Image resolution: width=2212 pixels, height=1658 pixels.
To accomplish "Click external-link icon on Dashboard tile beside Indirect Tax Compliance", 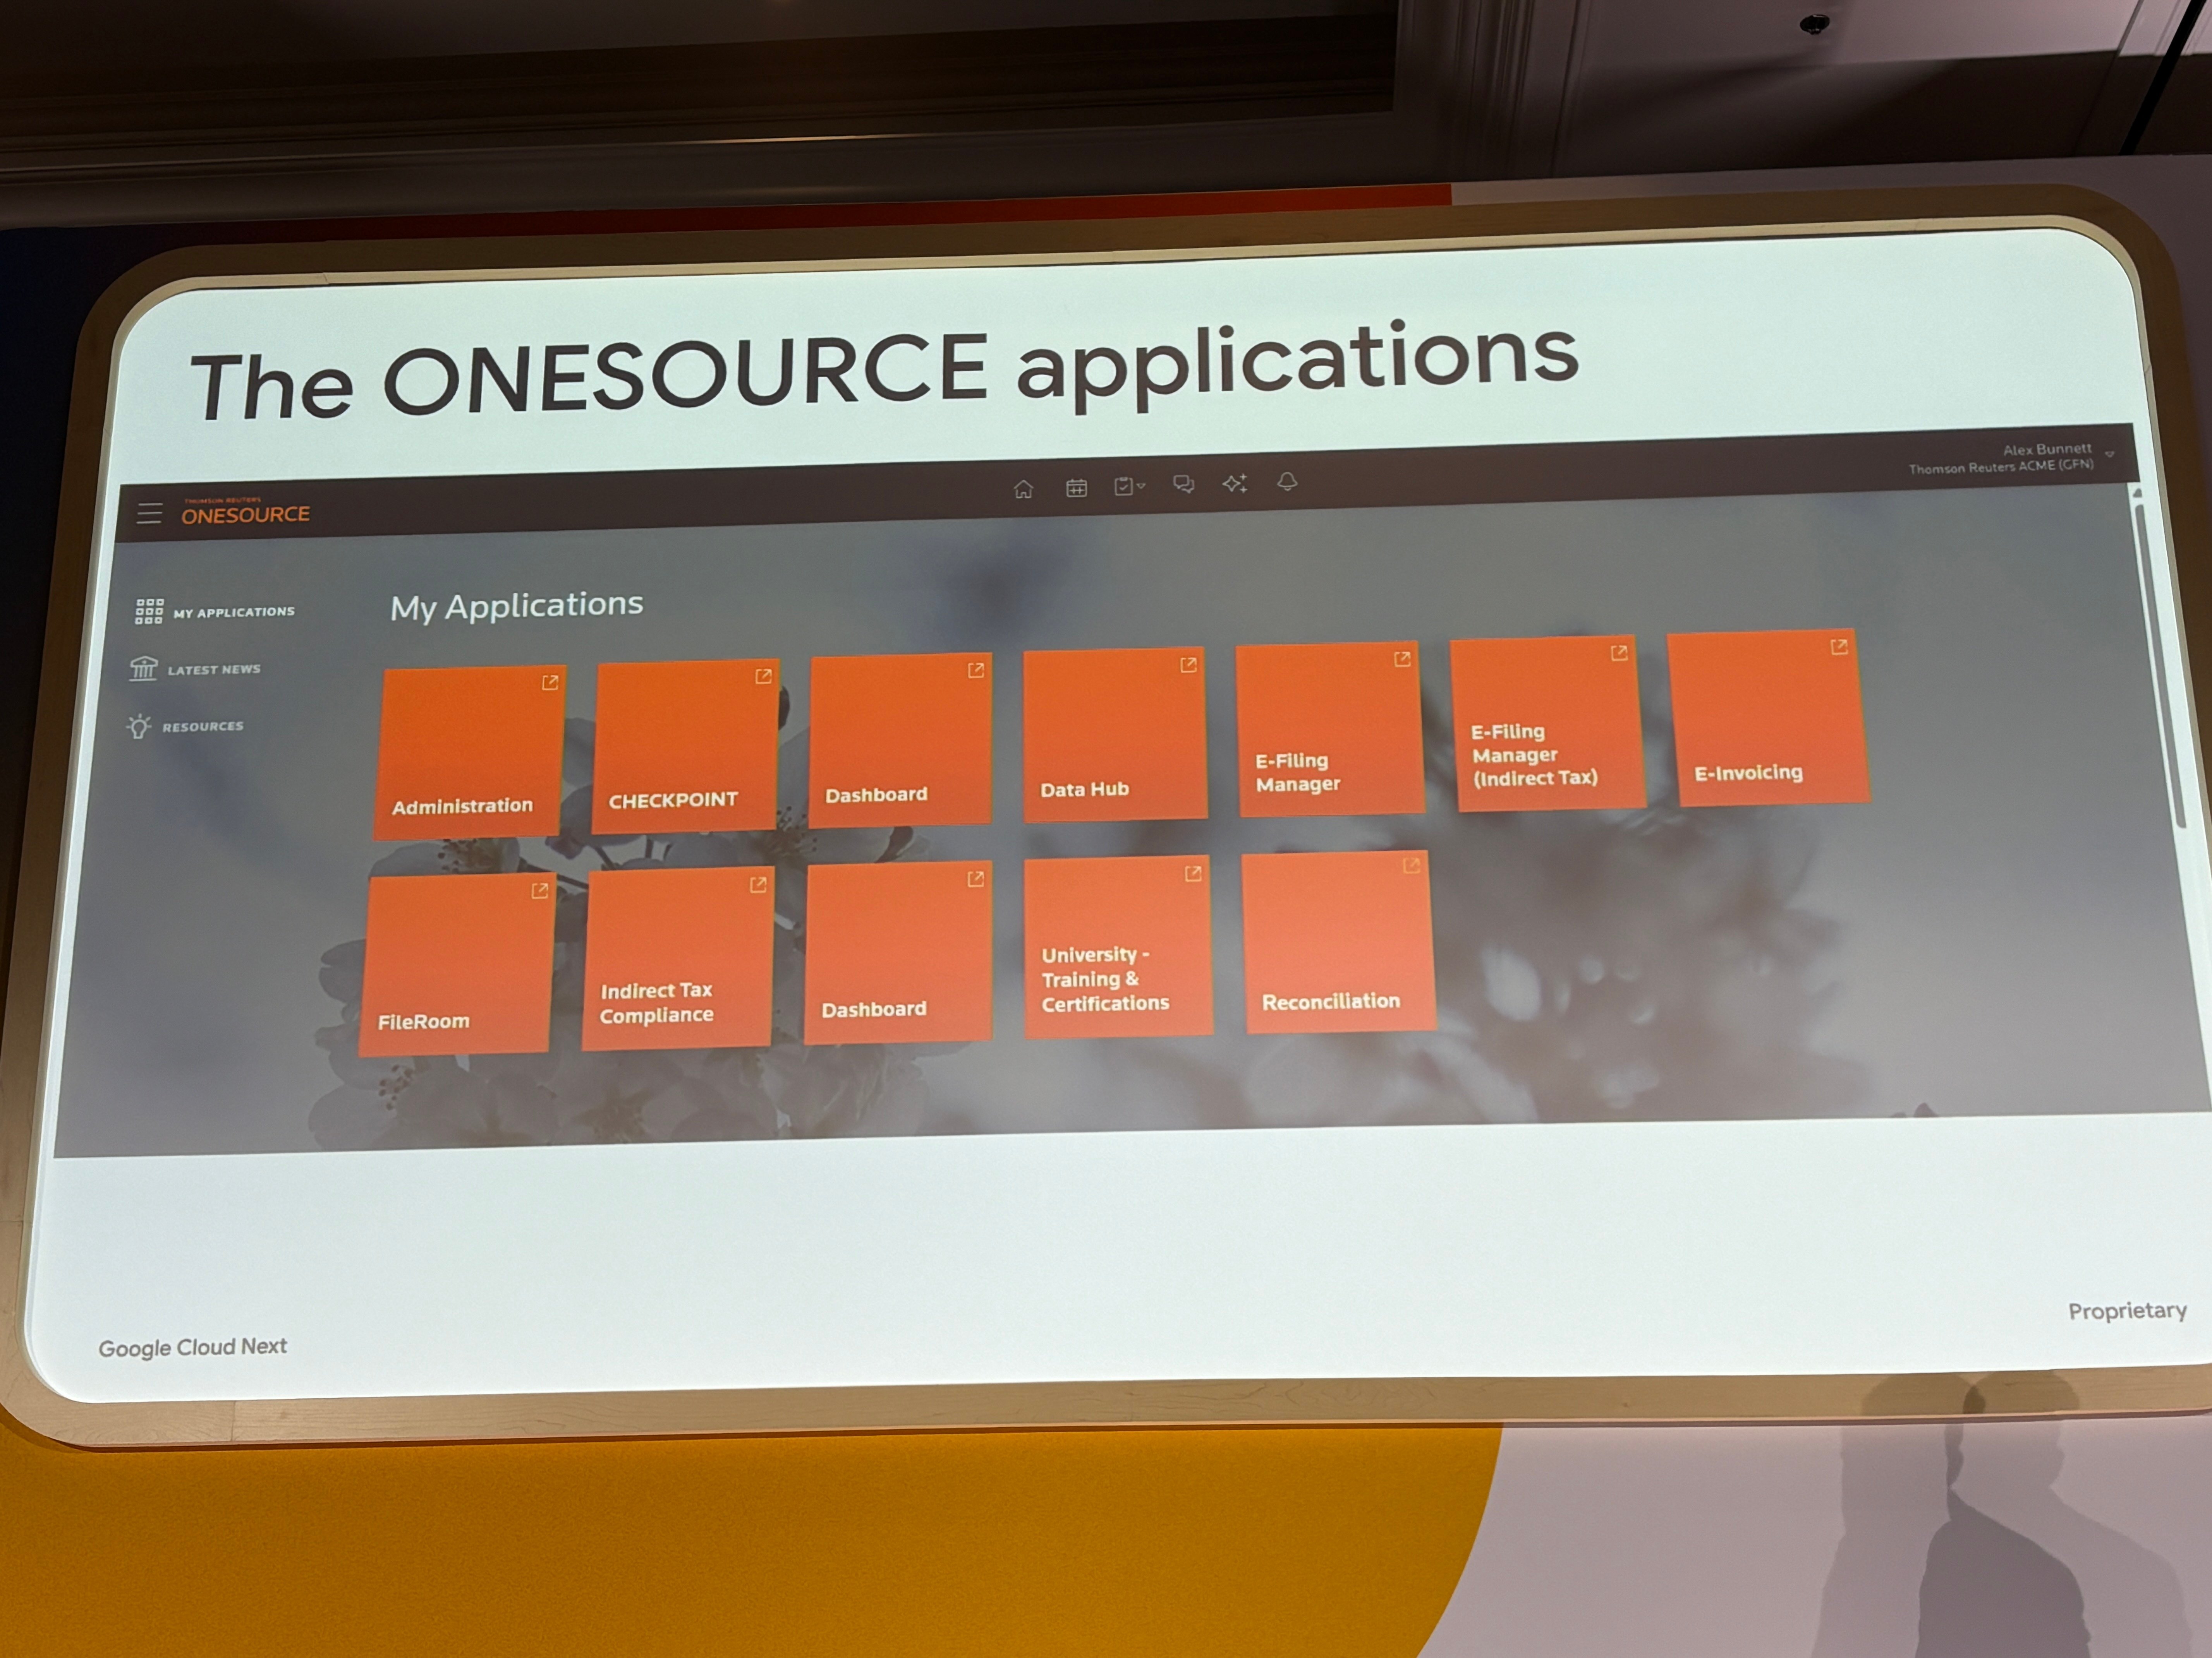I will (976, 879).
